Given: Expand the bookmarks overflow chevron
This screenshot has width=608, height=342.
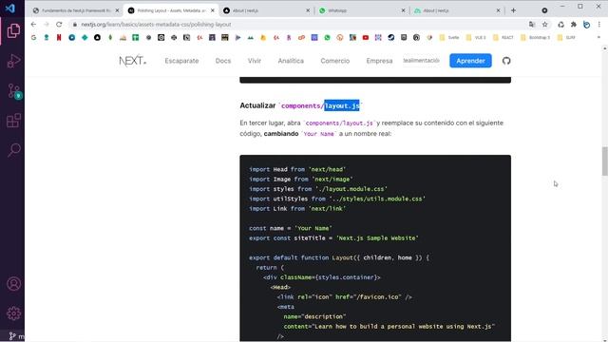Looking at the screenshot, I should click(598, 38).
